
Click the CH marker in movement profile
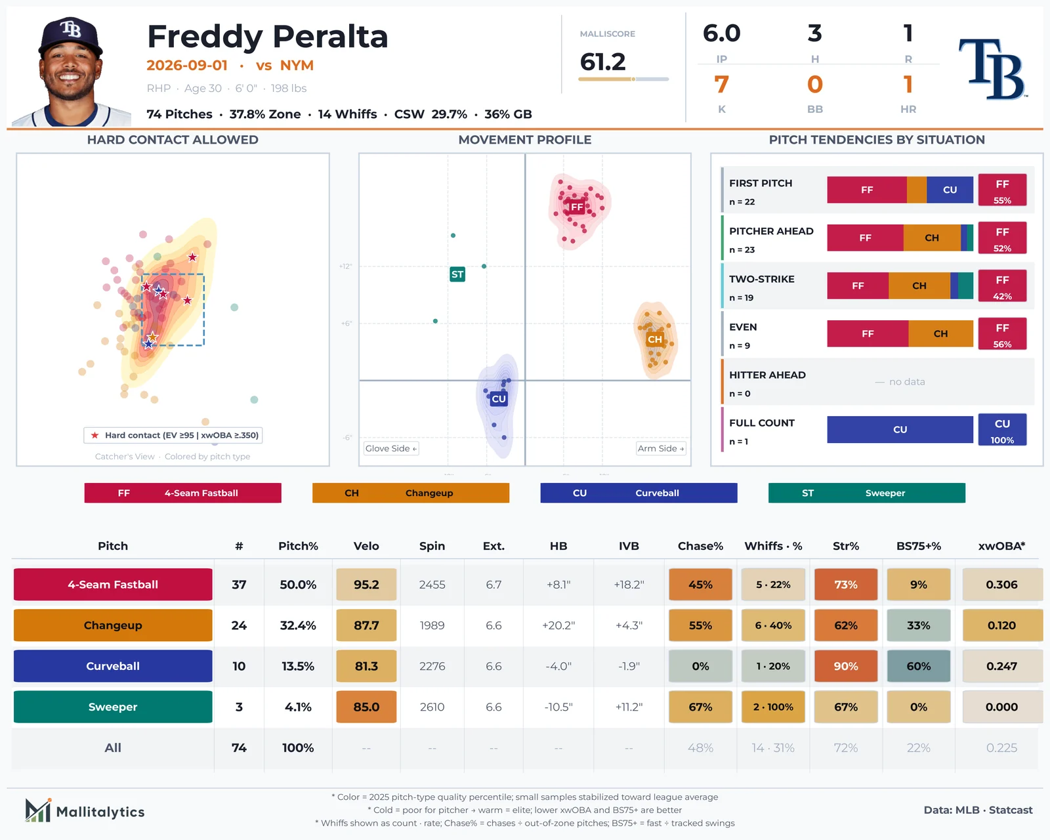655,339
